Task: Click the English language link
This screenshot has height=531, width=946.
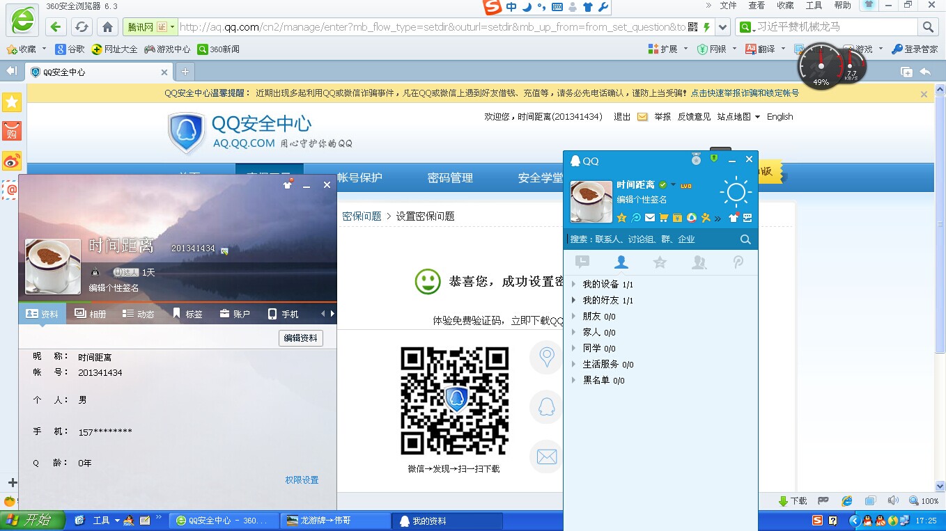Action: (x=780, y=117)
